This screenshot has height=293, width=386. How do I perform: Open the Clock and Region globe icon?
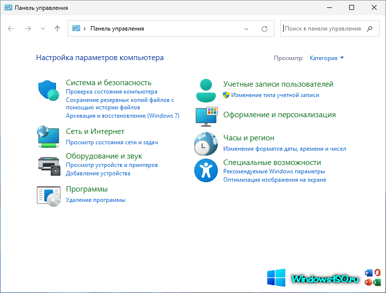[206, 144]
